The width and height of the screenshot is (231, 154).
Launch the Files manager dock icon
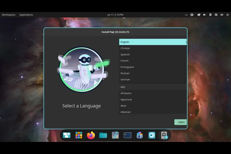click(103, 135)
